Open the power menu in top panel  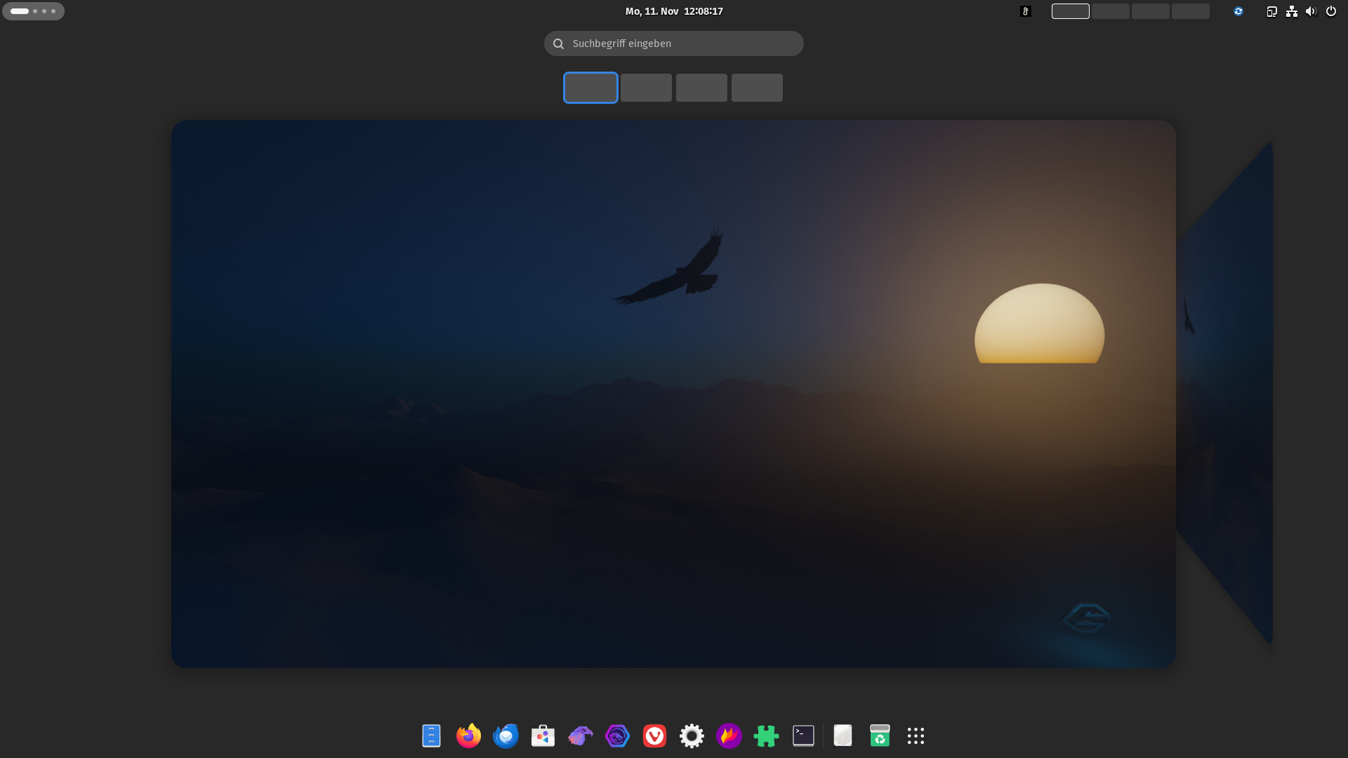pyautogui.click(x=1330, y=11)
